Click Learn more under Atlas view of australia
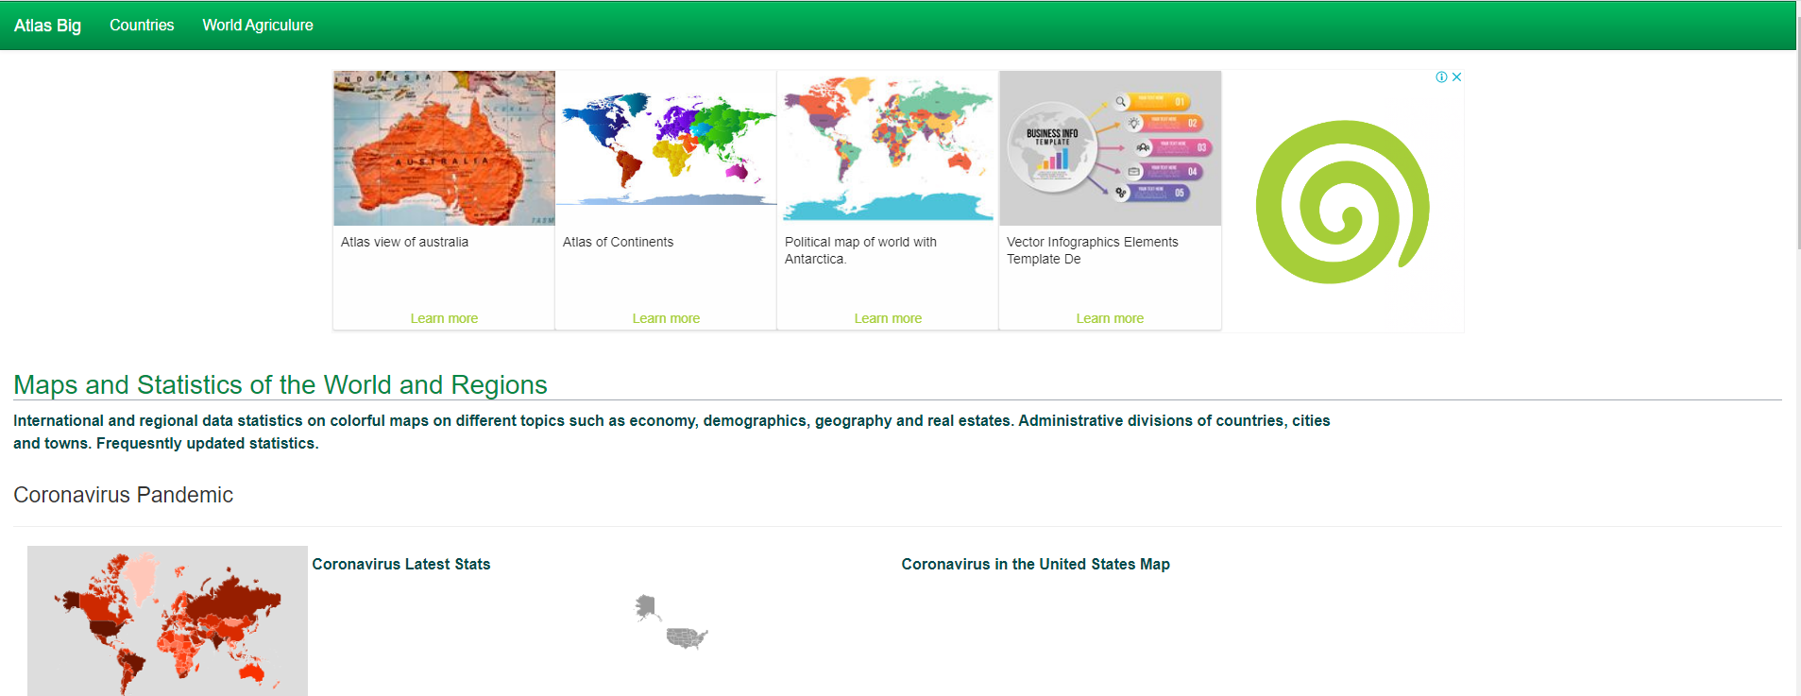 click(444, 318)
